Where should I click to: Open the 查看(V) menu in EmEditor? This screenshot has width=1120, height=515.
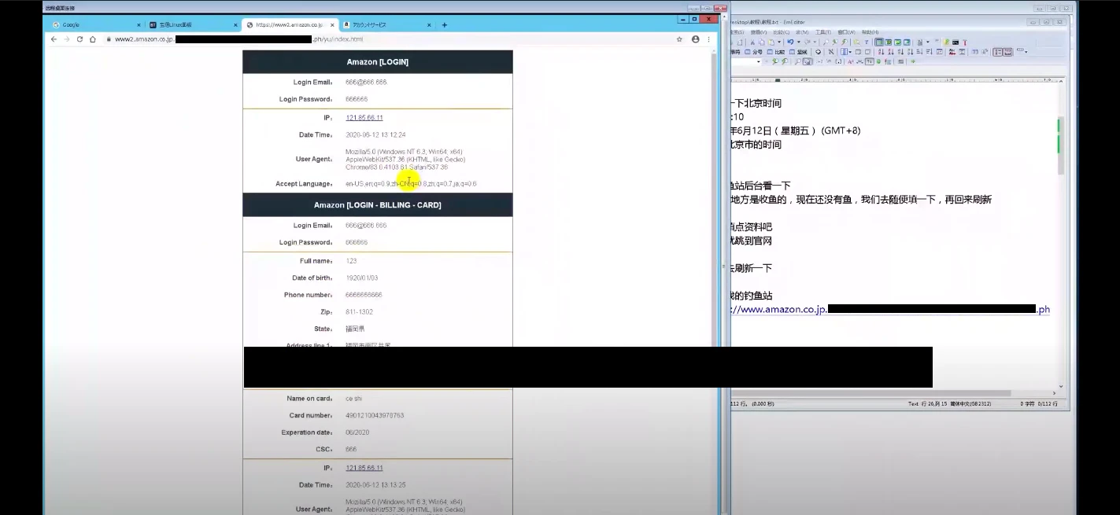pos(759,32)
